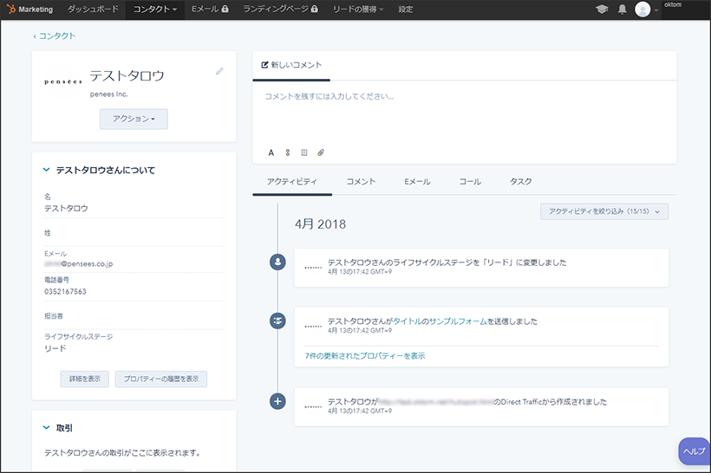Collapse the テストタロウさんについて section
Viewport: 711px width, 473px height.
pos(46,170)
